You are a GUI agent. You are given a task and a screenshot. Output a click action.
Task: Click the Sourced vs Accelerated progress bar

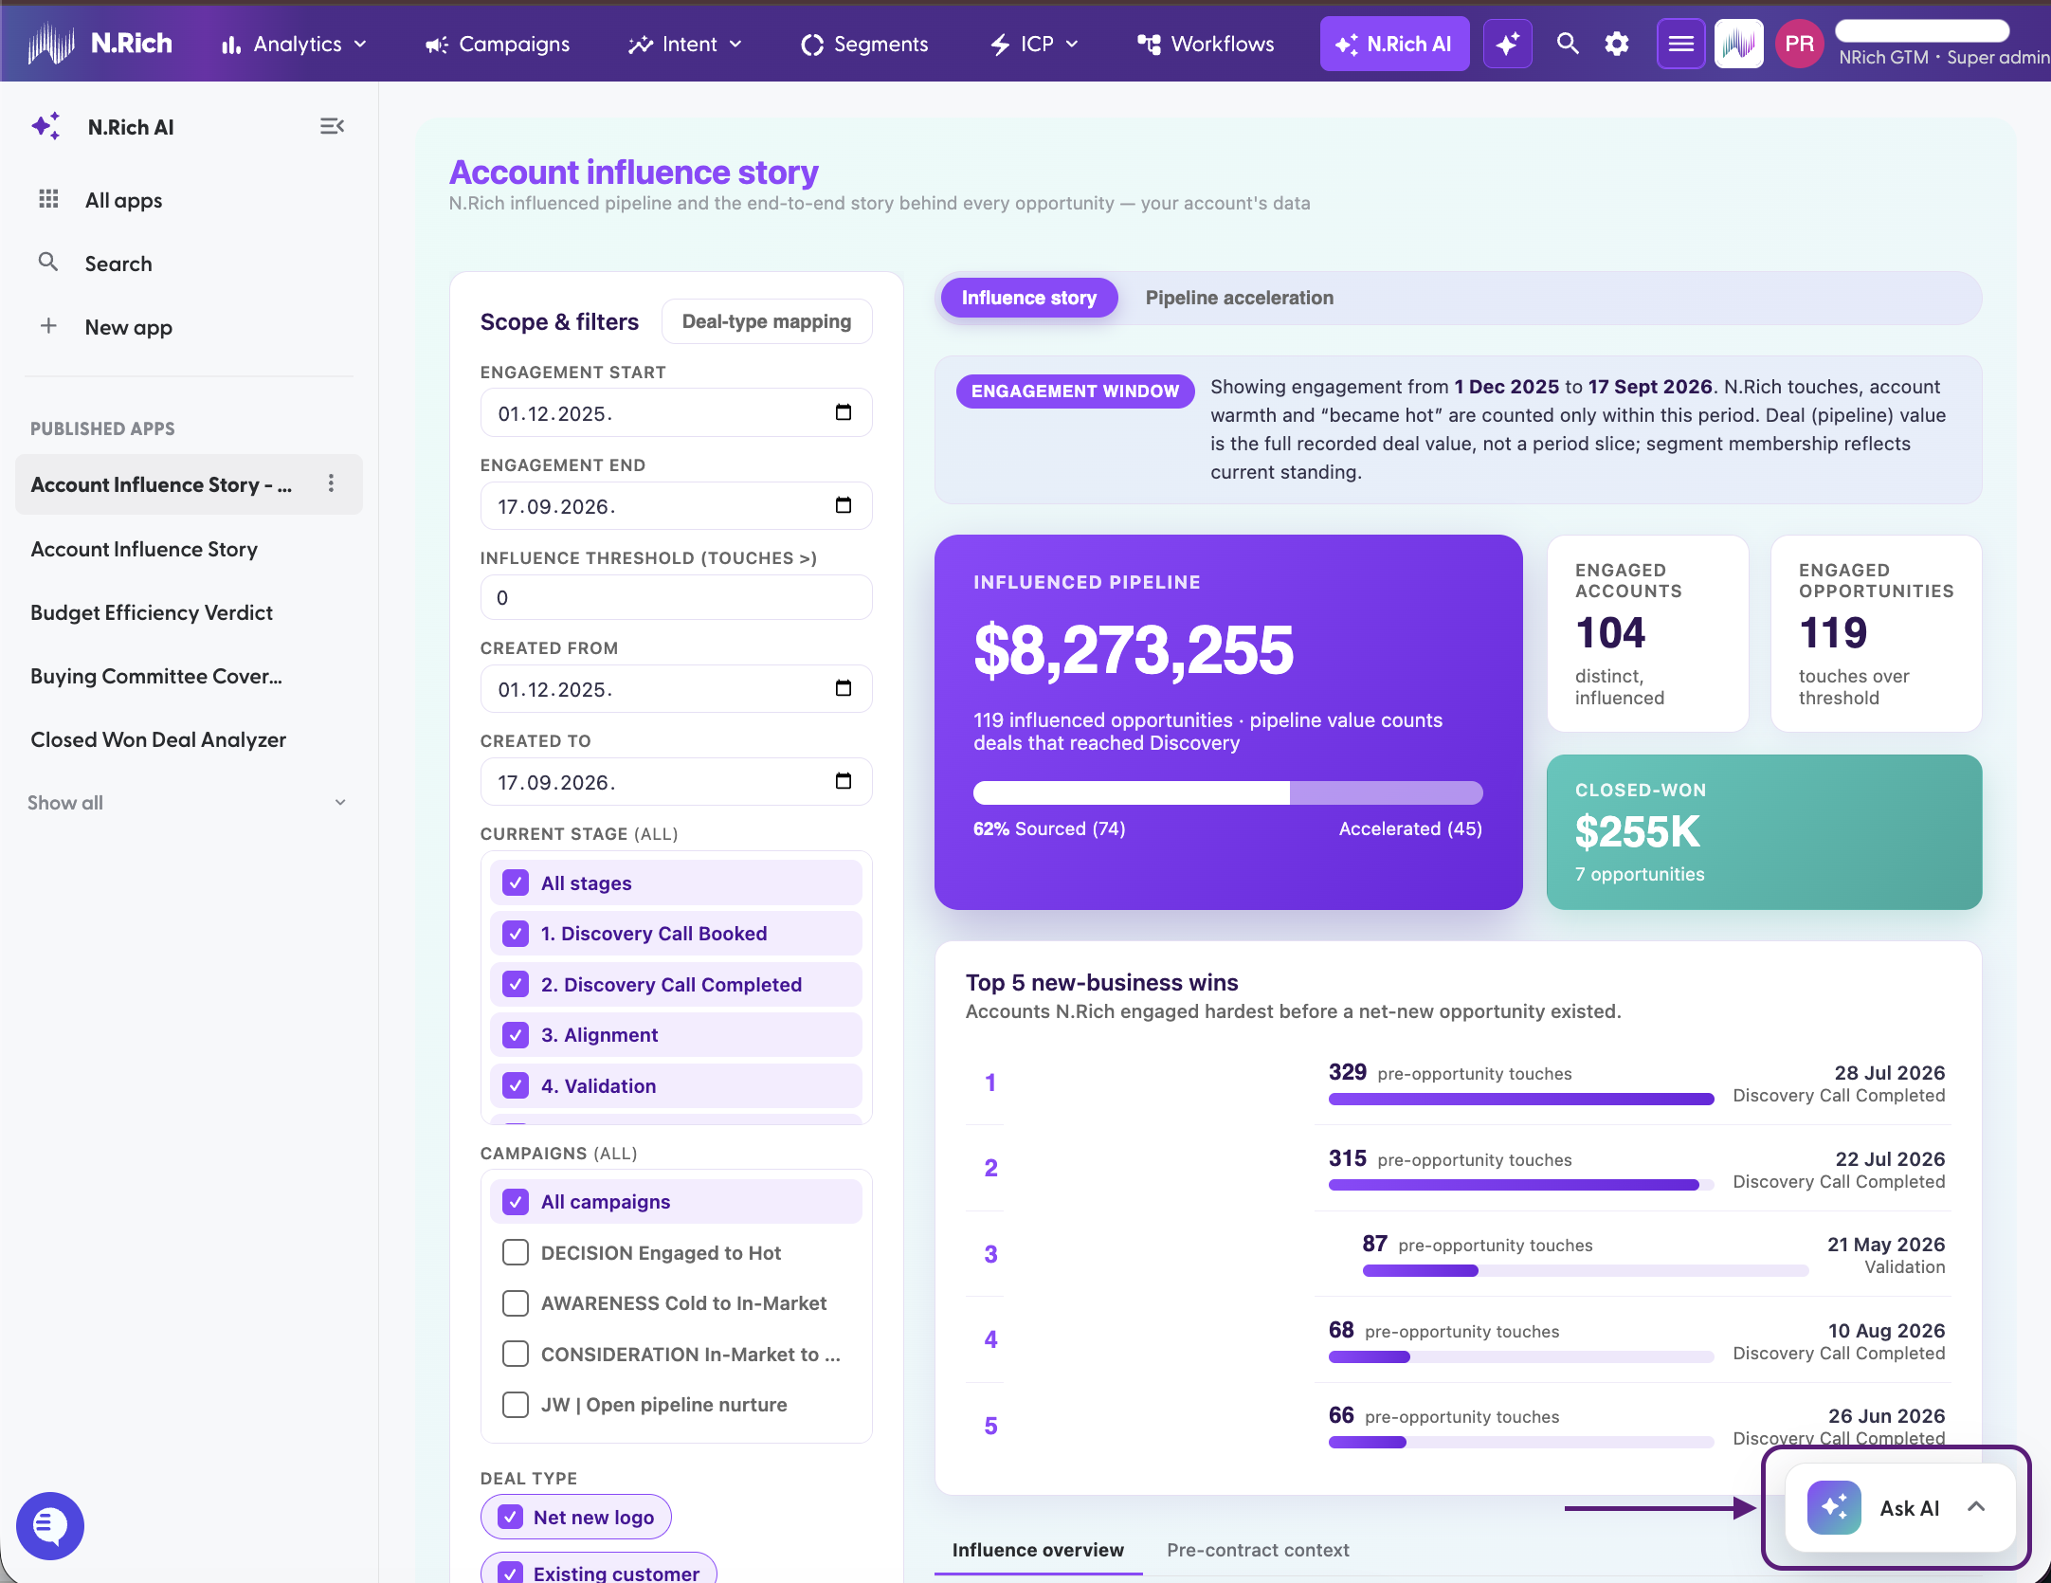1227,792
